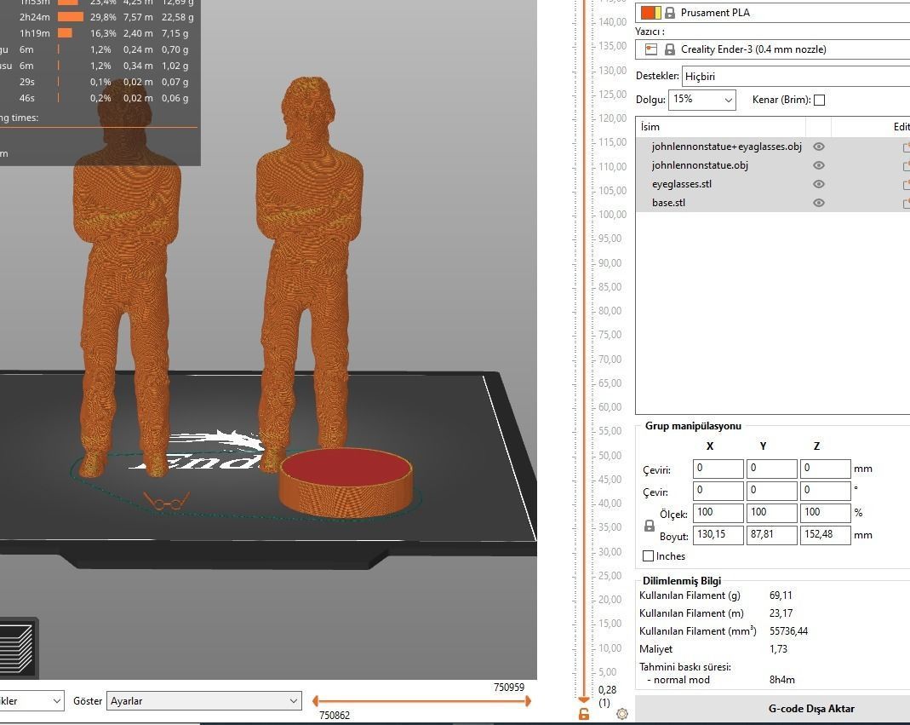Open the Destekler (supports) dropdown showing Hiçbiri
This screenshot has height=725, width=910.
tap(796, 76)
